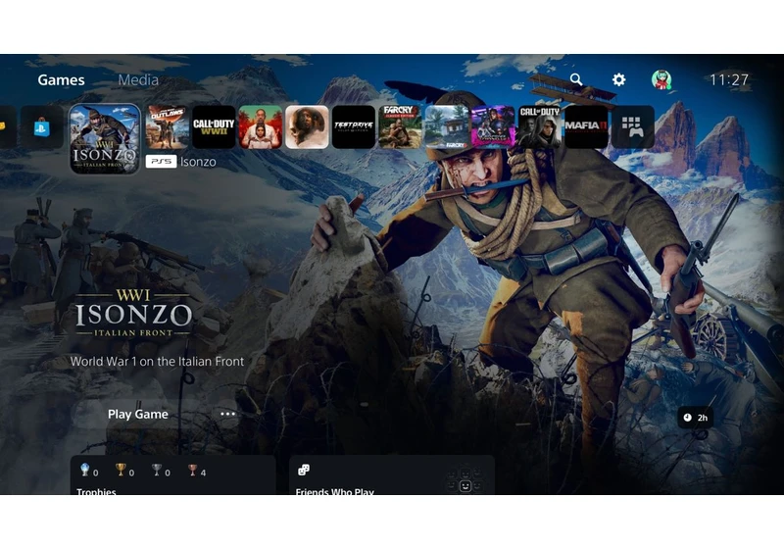The width and height of the screenshot is (784, 549).
Task: Click 'World War 1 on the Italian Front'
Action: coord(157,362)
